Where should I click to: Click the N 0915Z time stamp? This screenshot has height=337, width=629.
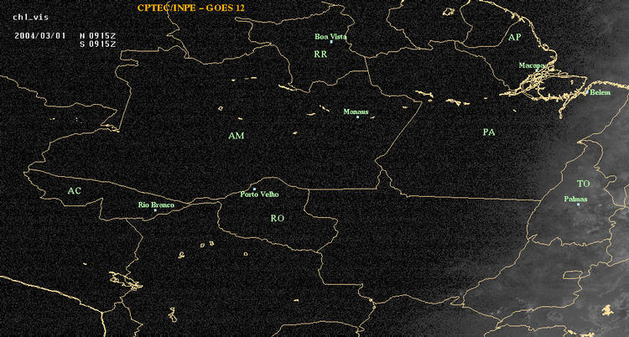98,35
